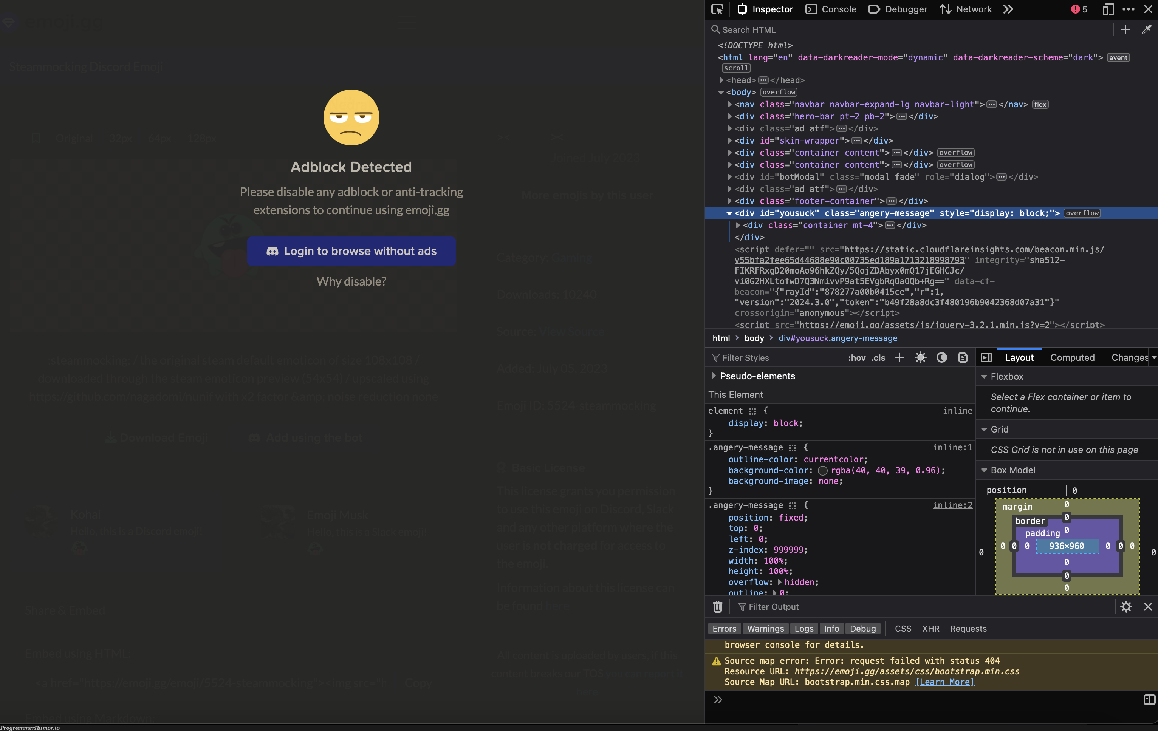
Task: Click the .cls class panel toggle
Action: pos(878,358)
